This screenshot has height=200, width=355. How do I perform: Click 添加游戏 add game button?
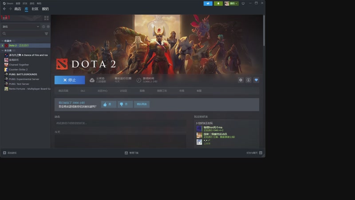10,153
